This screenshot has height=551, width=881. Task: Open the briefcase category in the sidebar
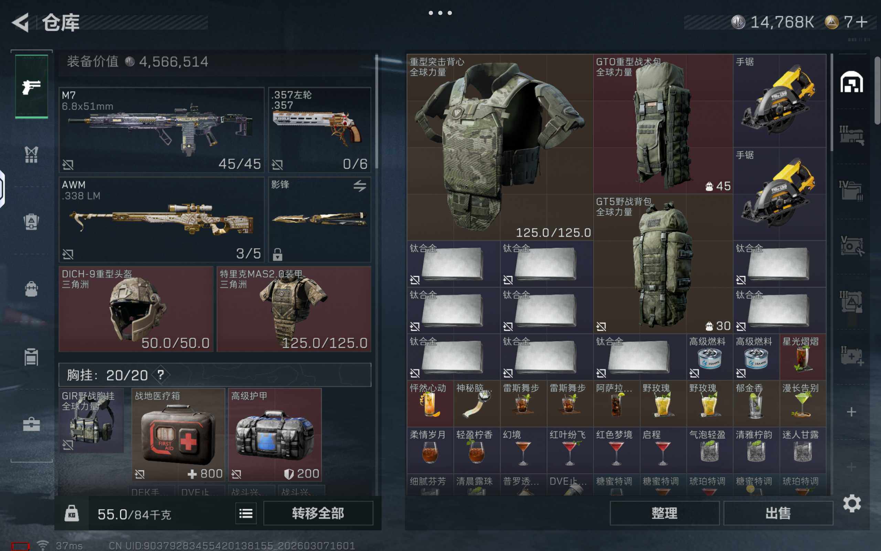pos(31,424)
